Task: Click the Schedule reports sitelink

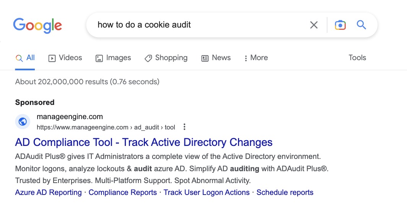Action: pos(285,193)
